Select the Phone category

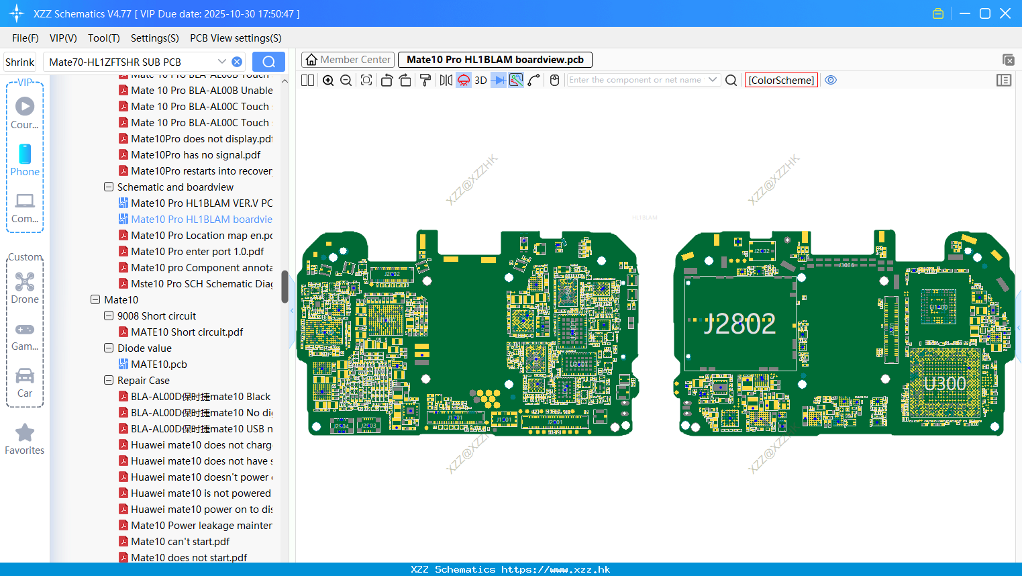click(x=25, y=160)
